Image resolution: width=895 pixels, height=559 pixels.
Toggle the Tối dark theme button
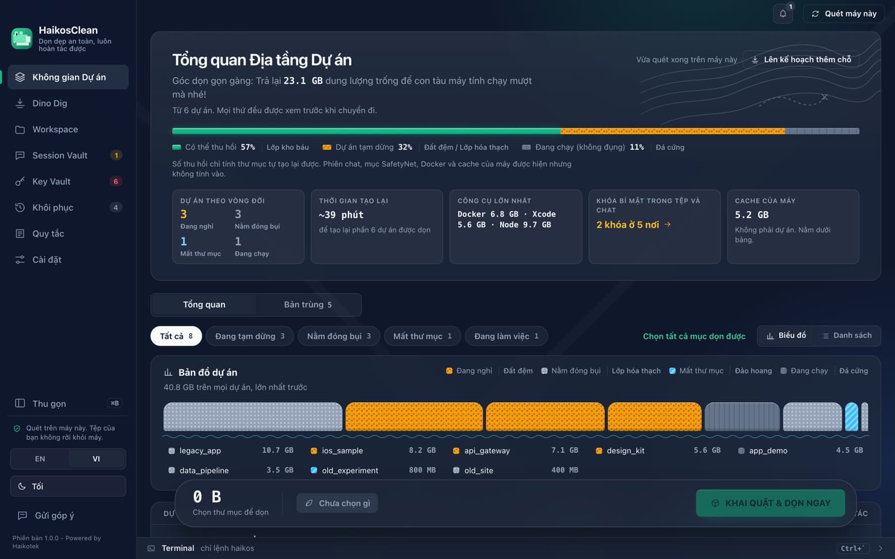[x=68, y=486]
